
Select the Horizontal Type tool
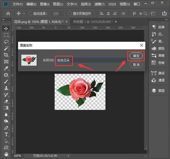(x=6, y=134)
